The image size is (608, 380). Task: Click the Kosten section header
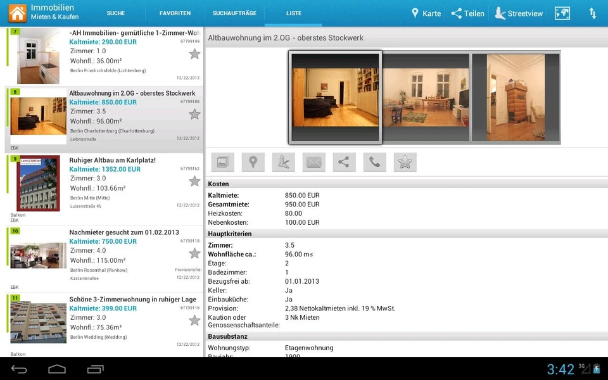coord(407,184)
